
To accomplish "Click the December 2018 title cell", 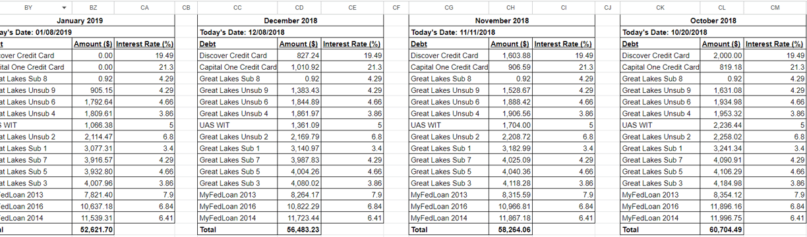I will 291,20.
